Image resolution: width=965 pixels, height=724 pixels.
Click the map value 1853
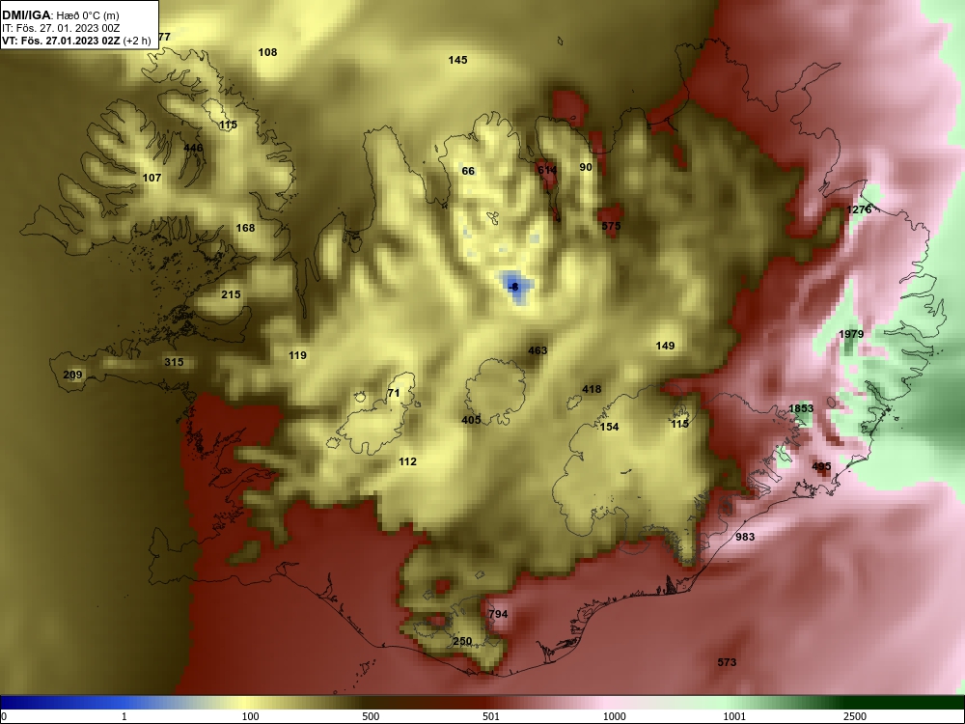[x=801, y=408]
